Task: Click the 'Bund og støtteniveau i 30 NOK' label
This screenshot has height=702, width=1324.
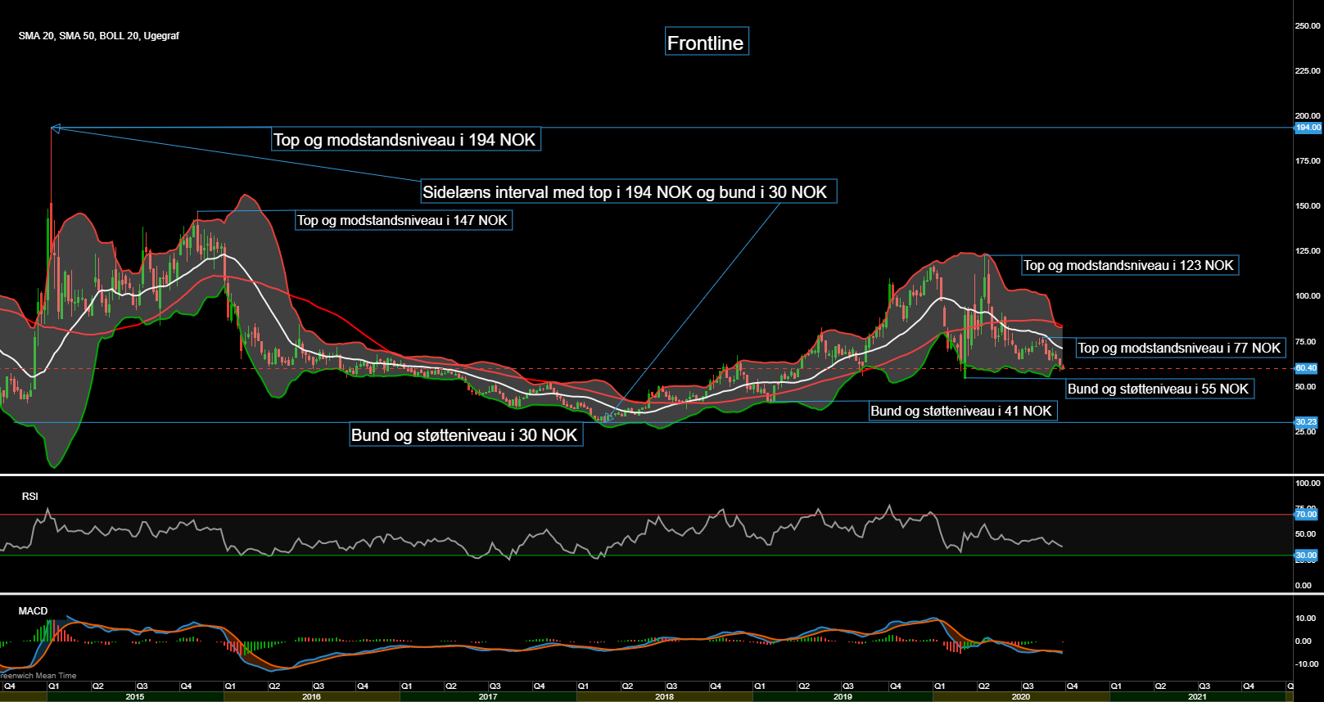Action: 465,434
